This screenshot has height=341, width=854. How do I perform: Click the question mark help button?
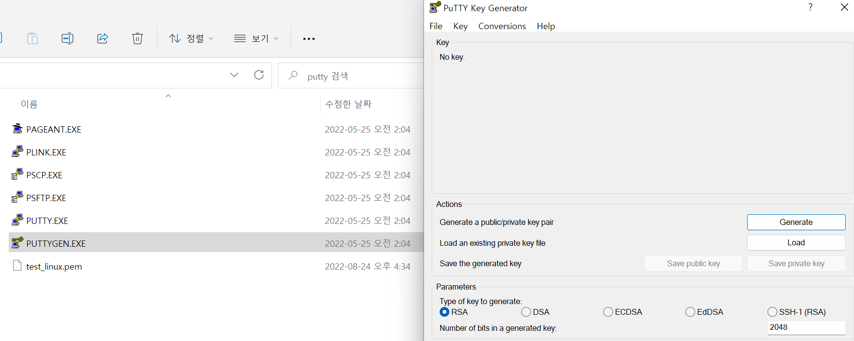point(810,7)
